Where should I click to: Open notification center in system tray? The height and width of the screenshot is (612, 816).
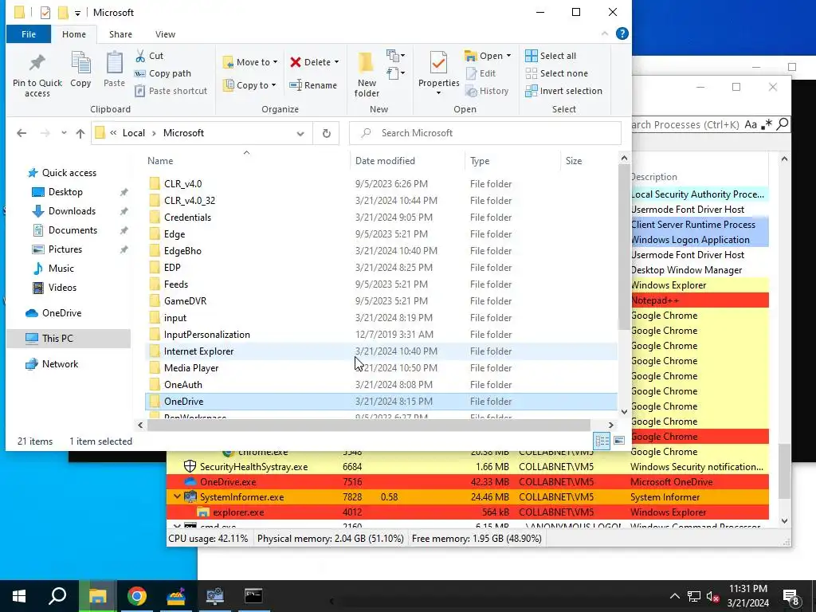pos(791,597)
